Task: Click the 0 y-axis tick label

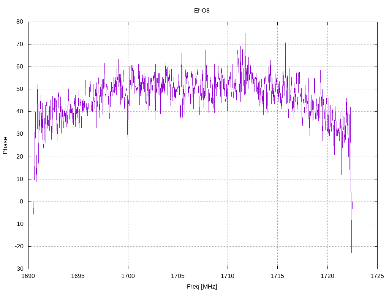Action: [x=21, y=202]
